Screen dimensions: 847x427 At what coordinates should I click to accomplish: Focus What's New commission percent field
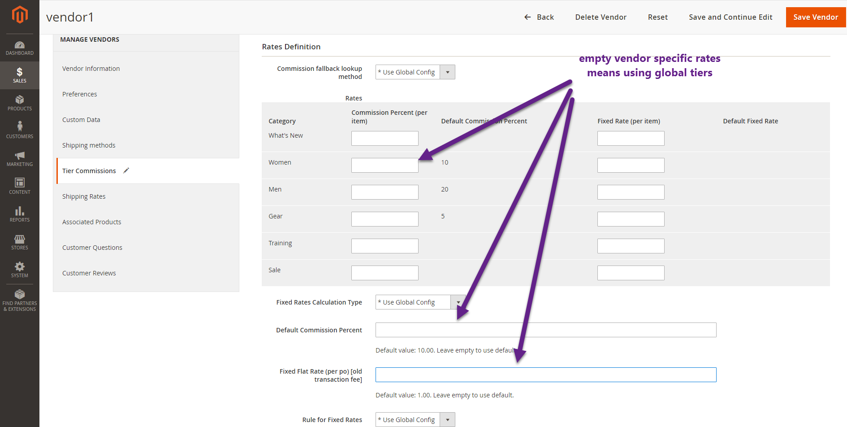coord(385,138)
